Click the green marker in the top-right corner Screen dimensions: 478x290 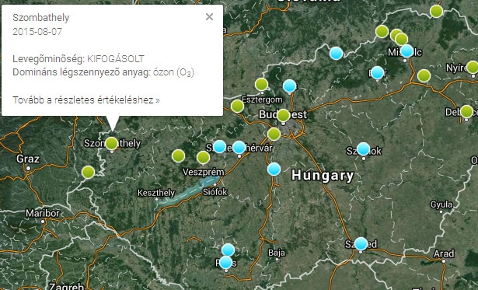[437, 12]
